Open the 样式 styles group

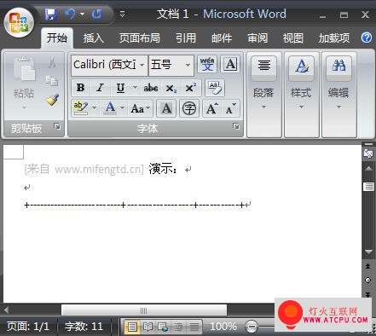point(301,95)
